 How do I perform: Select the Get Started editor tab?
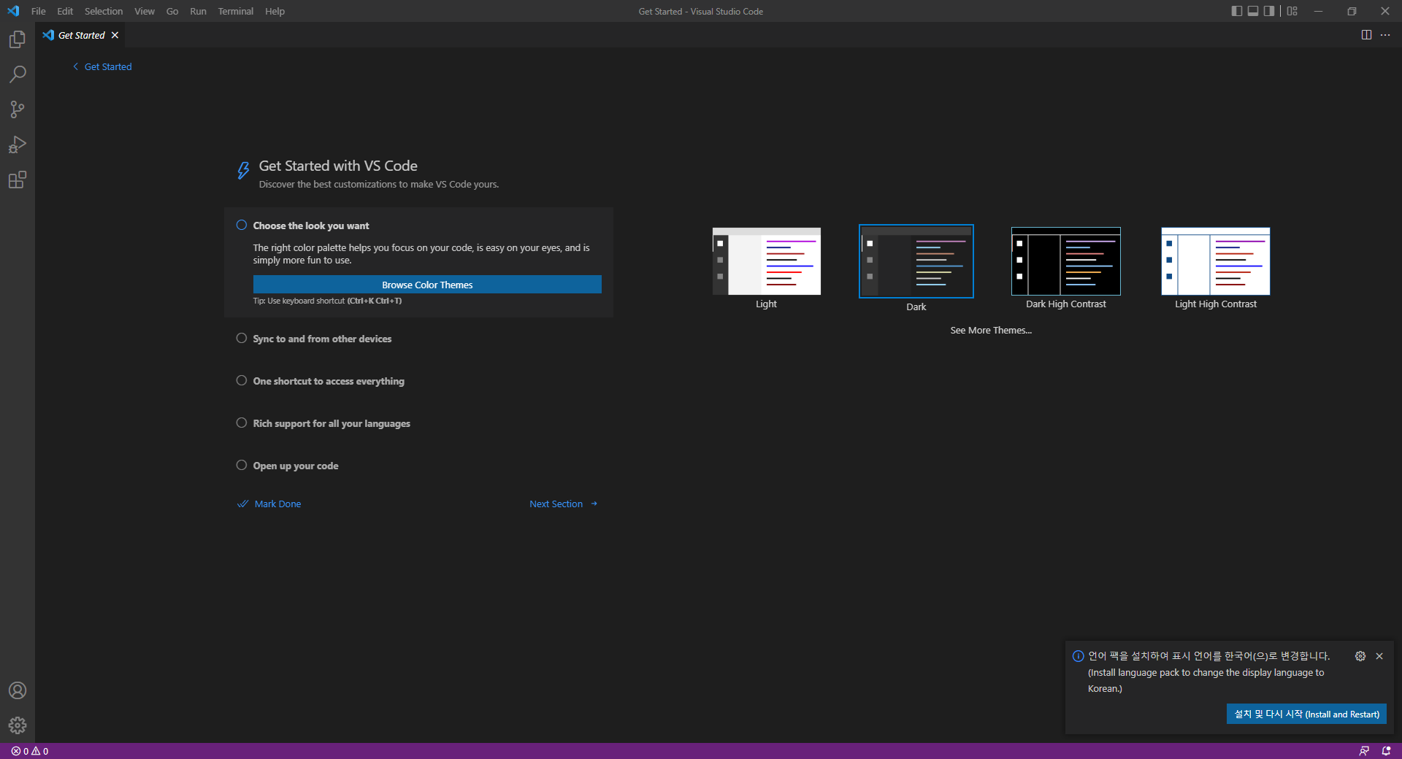(x=80, y=35)
